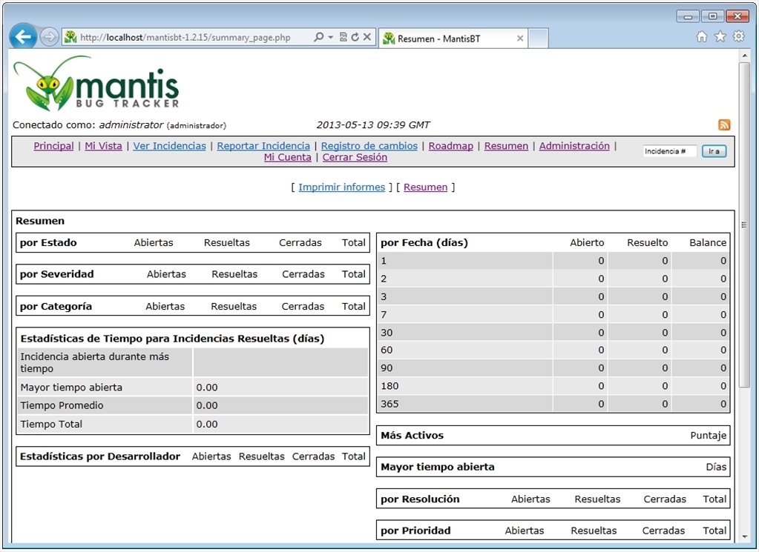Click the search magnifier in address bar
The height and width of the screenshot is (552, 759).
318,37
